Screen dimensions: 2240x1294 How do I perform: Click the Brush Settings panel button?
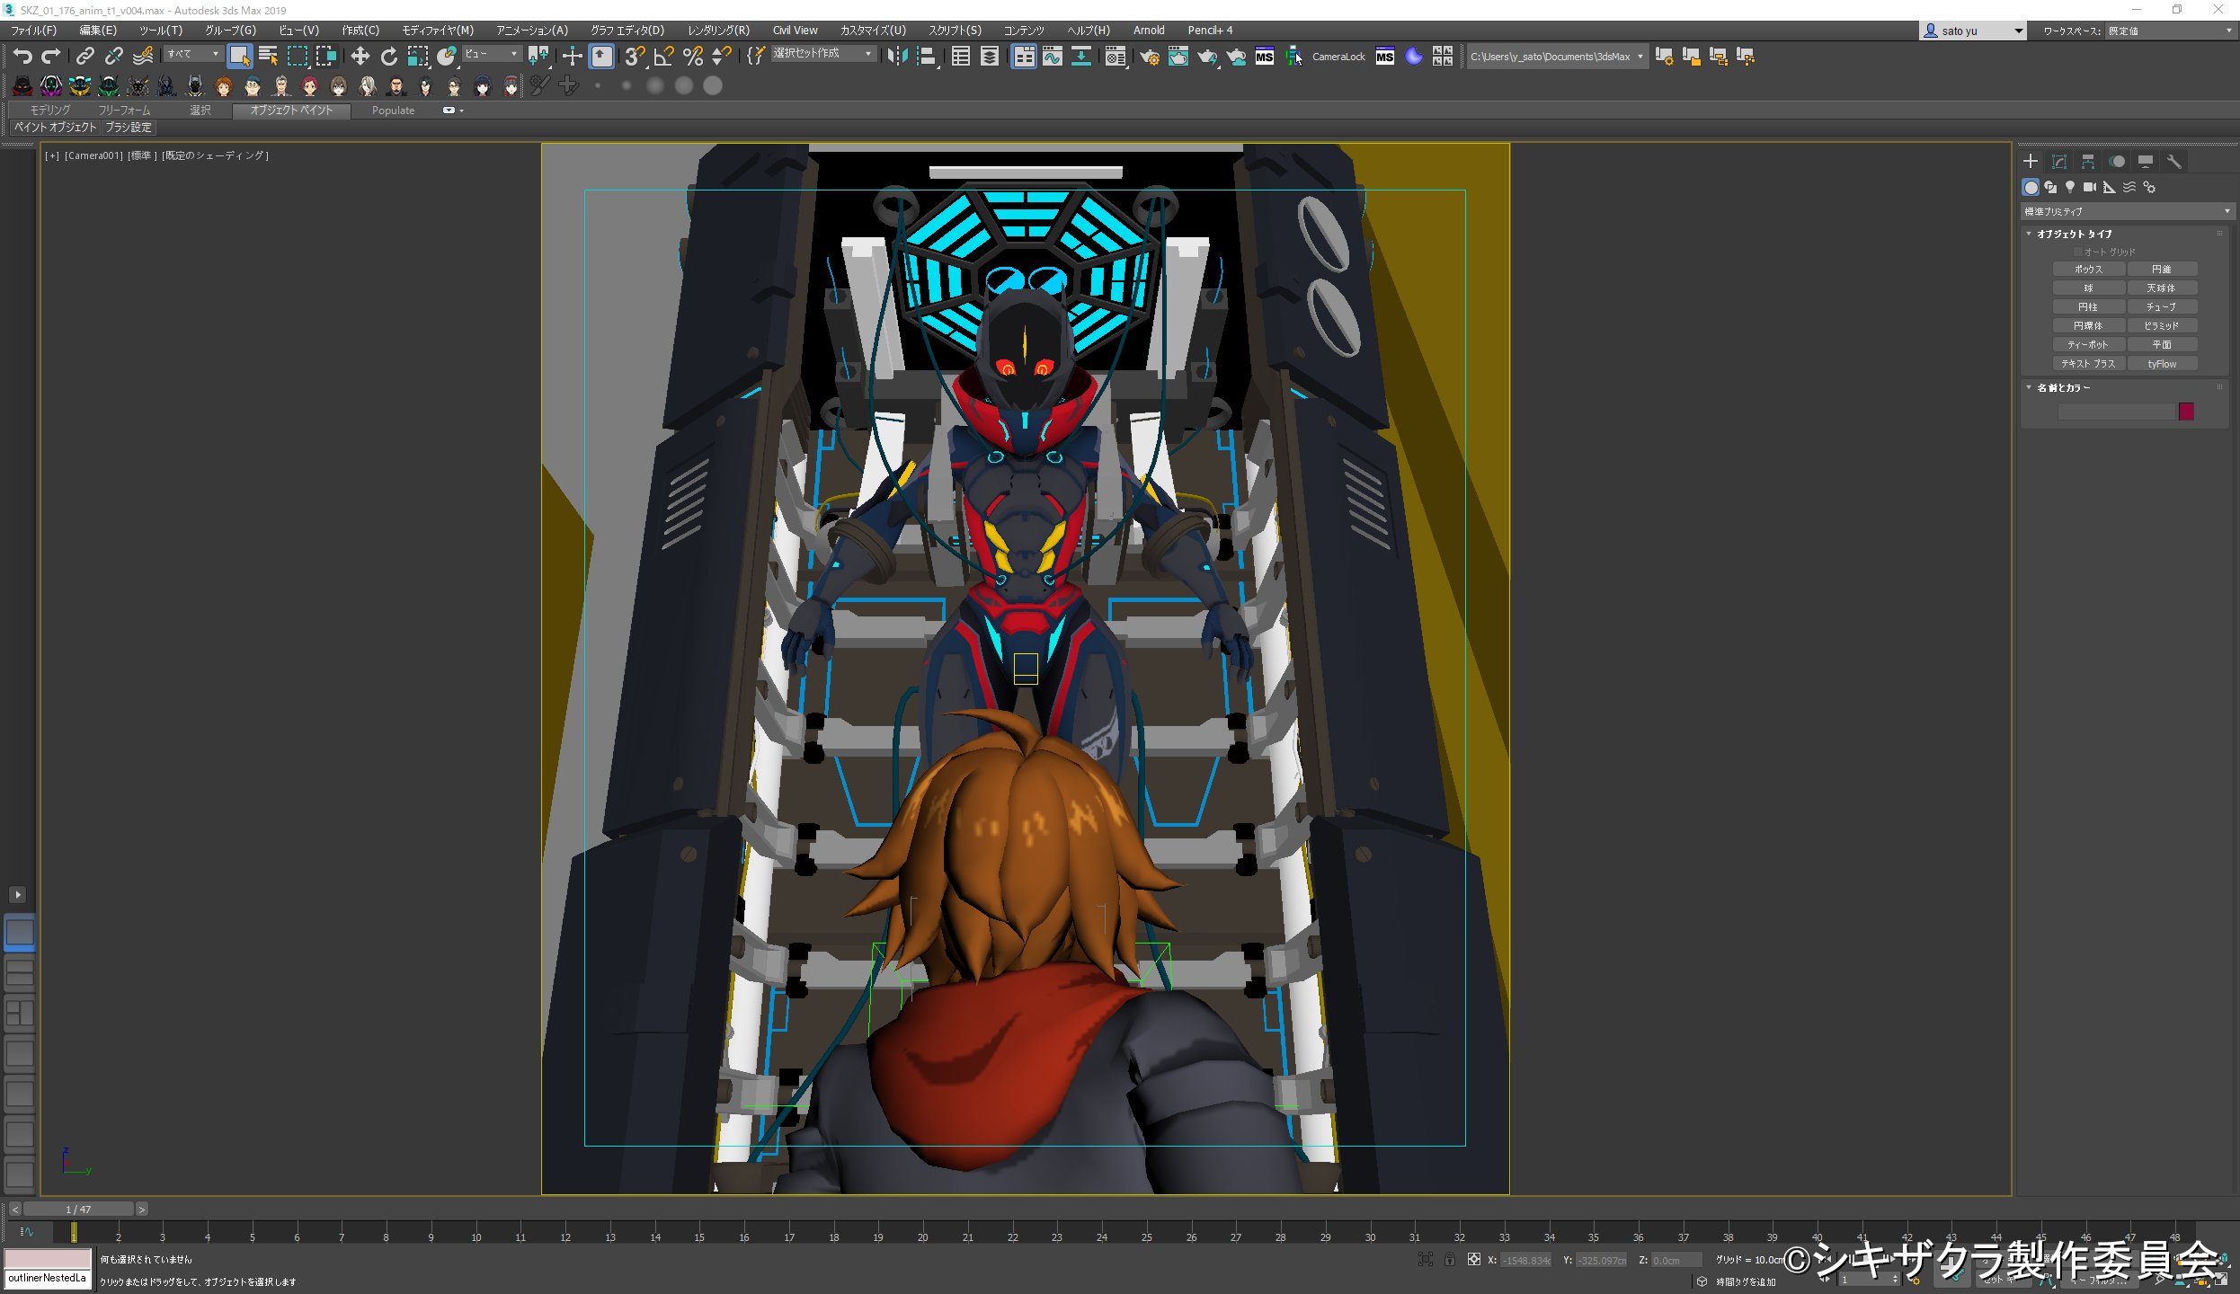point(129,128)
